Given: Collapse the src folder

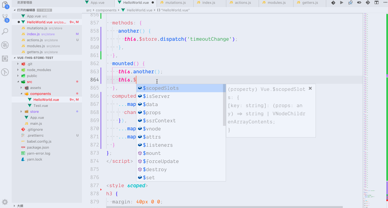Looking at the screenshot, I should pyautogui.click(x=18, y=82).
